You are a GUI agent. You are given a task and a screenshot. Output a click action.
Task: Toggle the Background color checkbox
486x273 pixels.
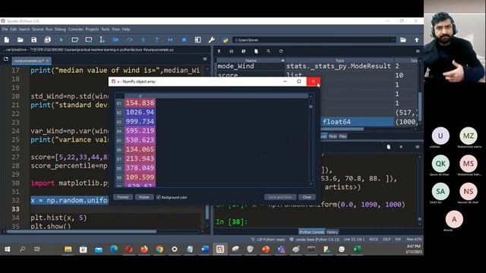(159, 197)
